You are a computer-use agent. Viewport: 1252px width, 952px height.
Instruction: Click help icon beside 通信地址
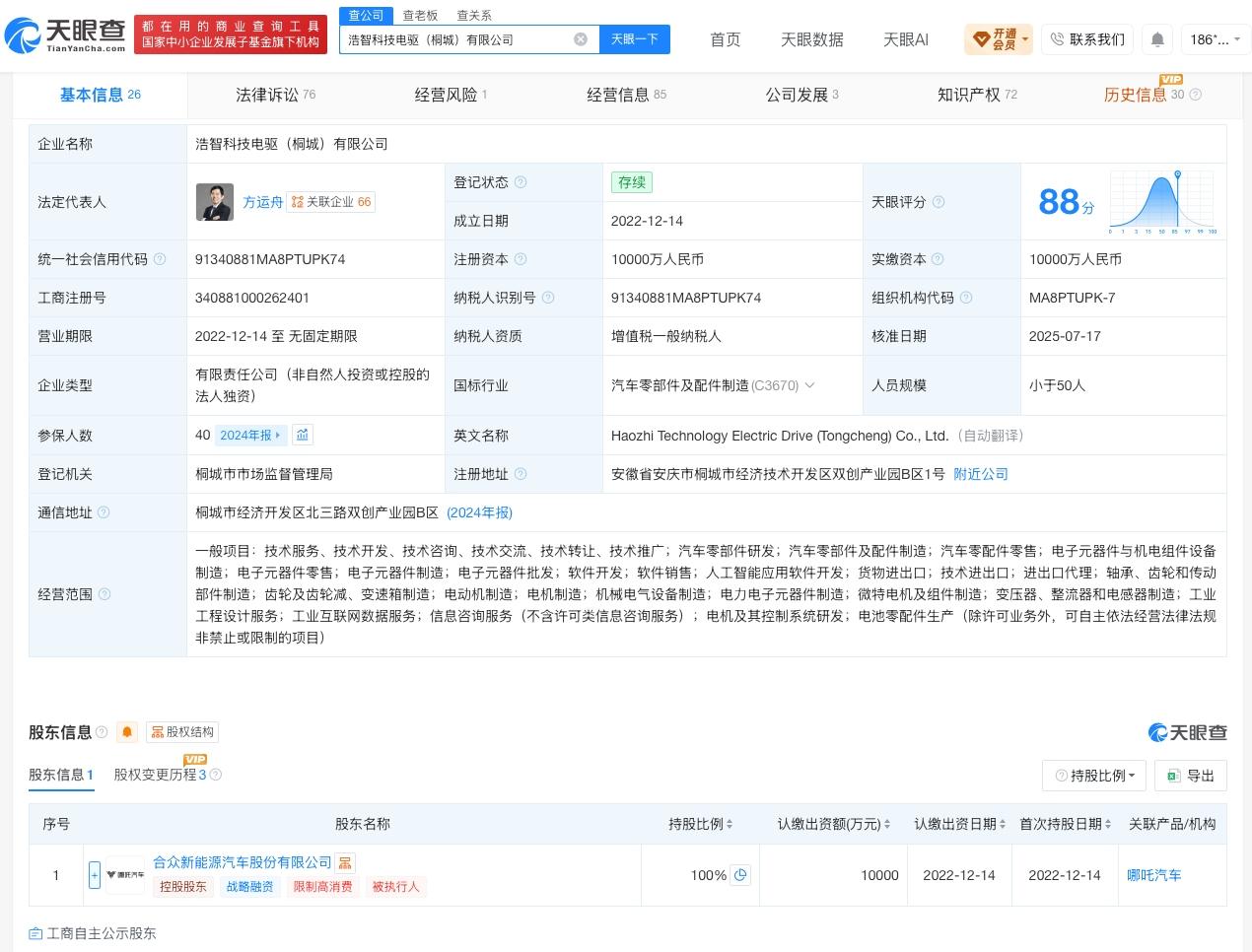pyautogui.click(x=104, y=512)
